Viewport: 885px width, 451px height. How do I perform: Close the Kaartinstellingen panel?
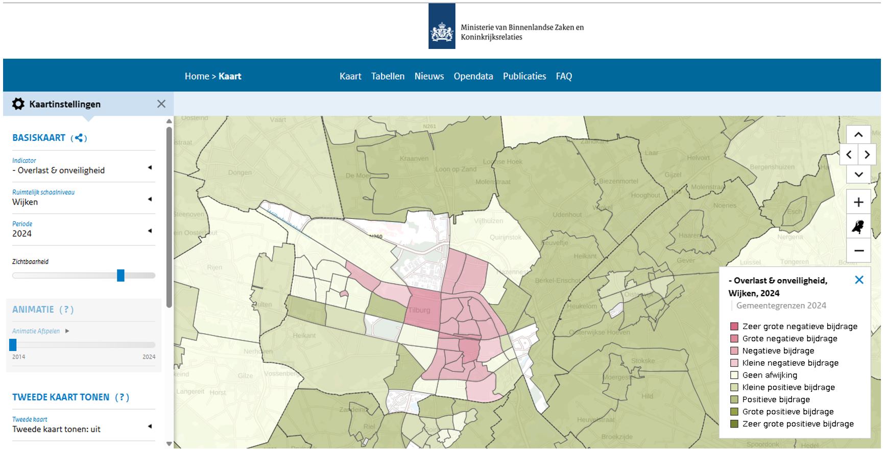[161, 104]
